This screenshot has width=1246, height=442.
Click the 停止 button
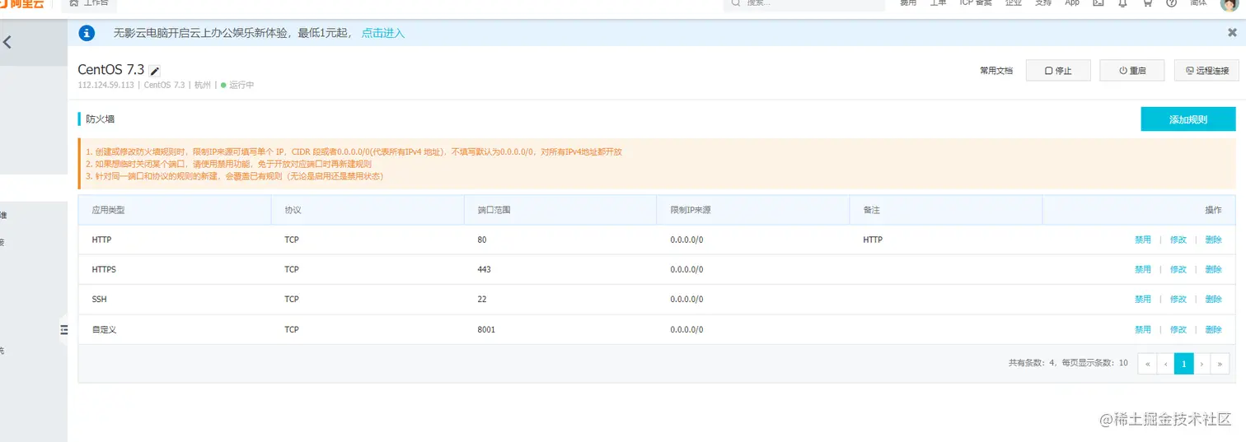coord(1059,71)
